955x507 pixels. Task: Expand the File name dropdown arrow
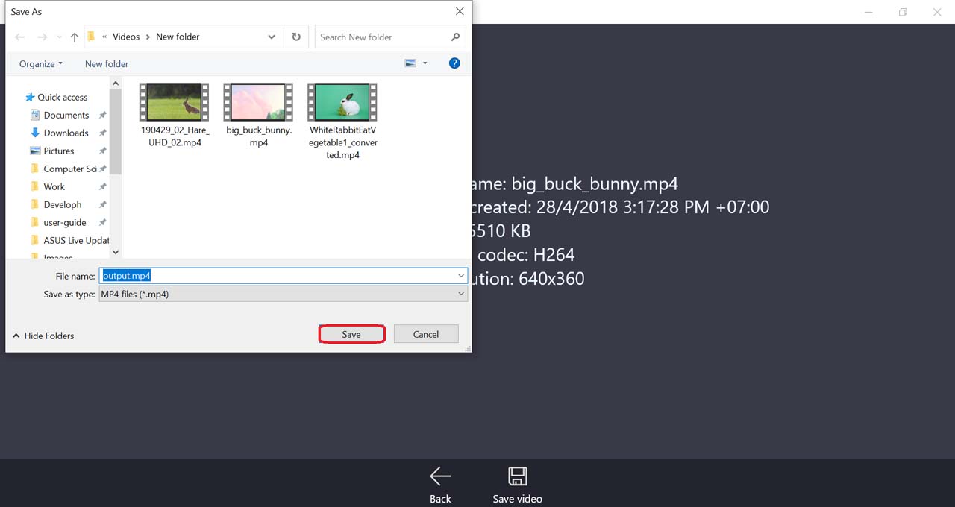(x=461, y=276)
